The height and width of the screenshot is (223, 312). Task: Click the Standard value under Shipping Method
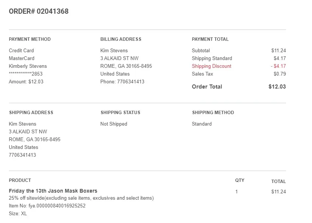pos(202,124)
